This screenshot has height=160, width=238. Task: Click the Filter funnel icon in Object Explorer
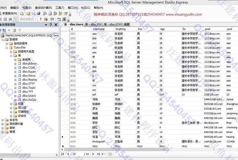[19, 30]
